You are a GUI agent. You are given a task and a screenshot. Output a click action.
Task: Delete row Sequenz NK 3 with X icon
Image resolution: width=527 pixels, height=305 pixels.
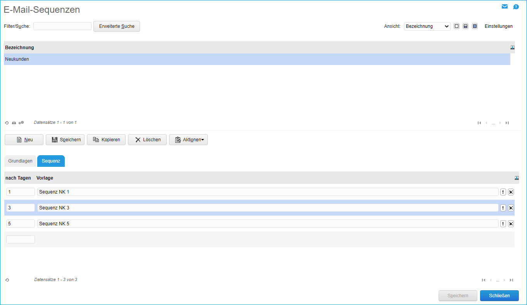click(511, 208)
